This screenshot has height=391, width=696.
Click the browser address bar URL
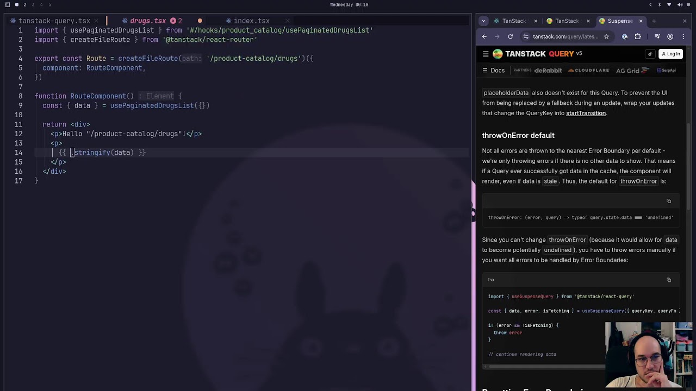[x=565, y=36]
